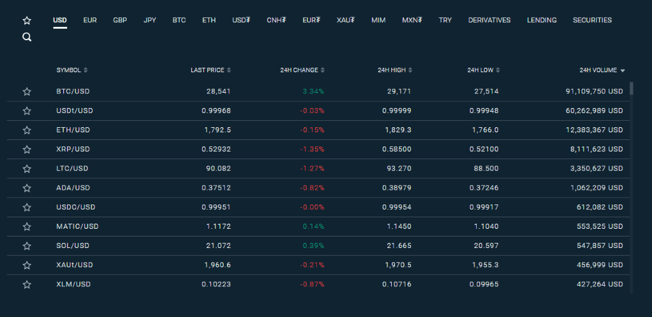Sort by Last Price column arrows
The image size is (652, 317).
[229, 70]
